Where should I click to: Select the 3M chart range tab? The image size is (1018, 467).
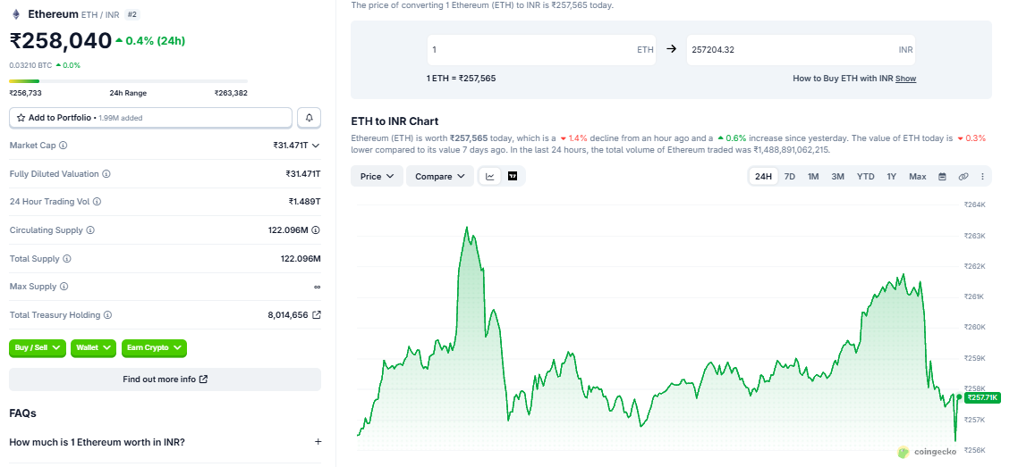point(837,176)
